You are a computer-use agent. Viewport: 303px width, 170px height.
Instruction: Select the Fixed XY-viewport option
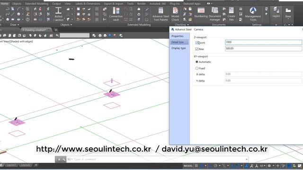pos(197,68)
